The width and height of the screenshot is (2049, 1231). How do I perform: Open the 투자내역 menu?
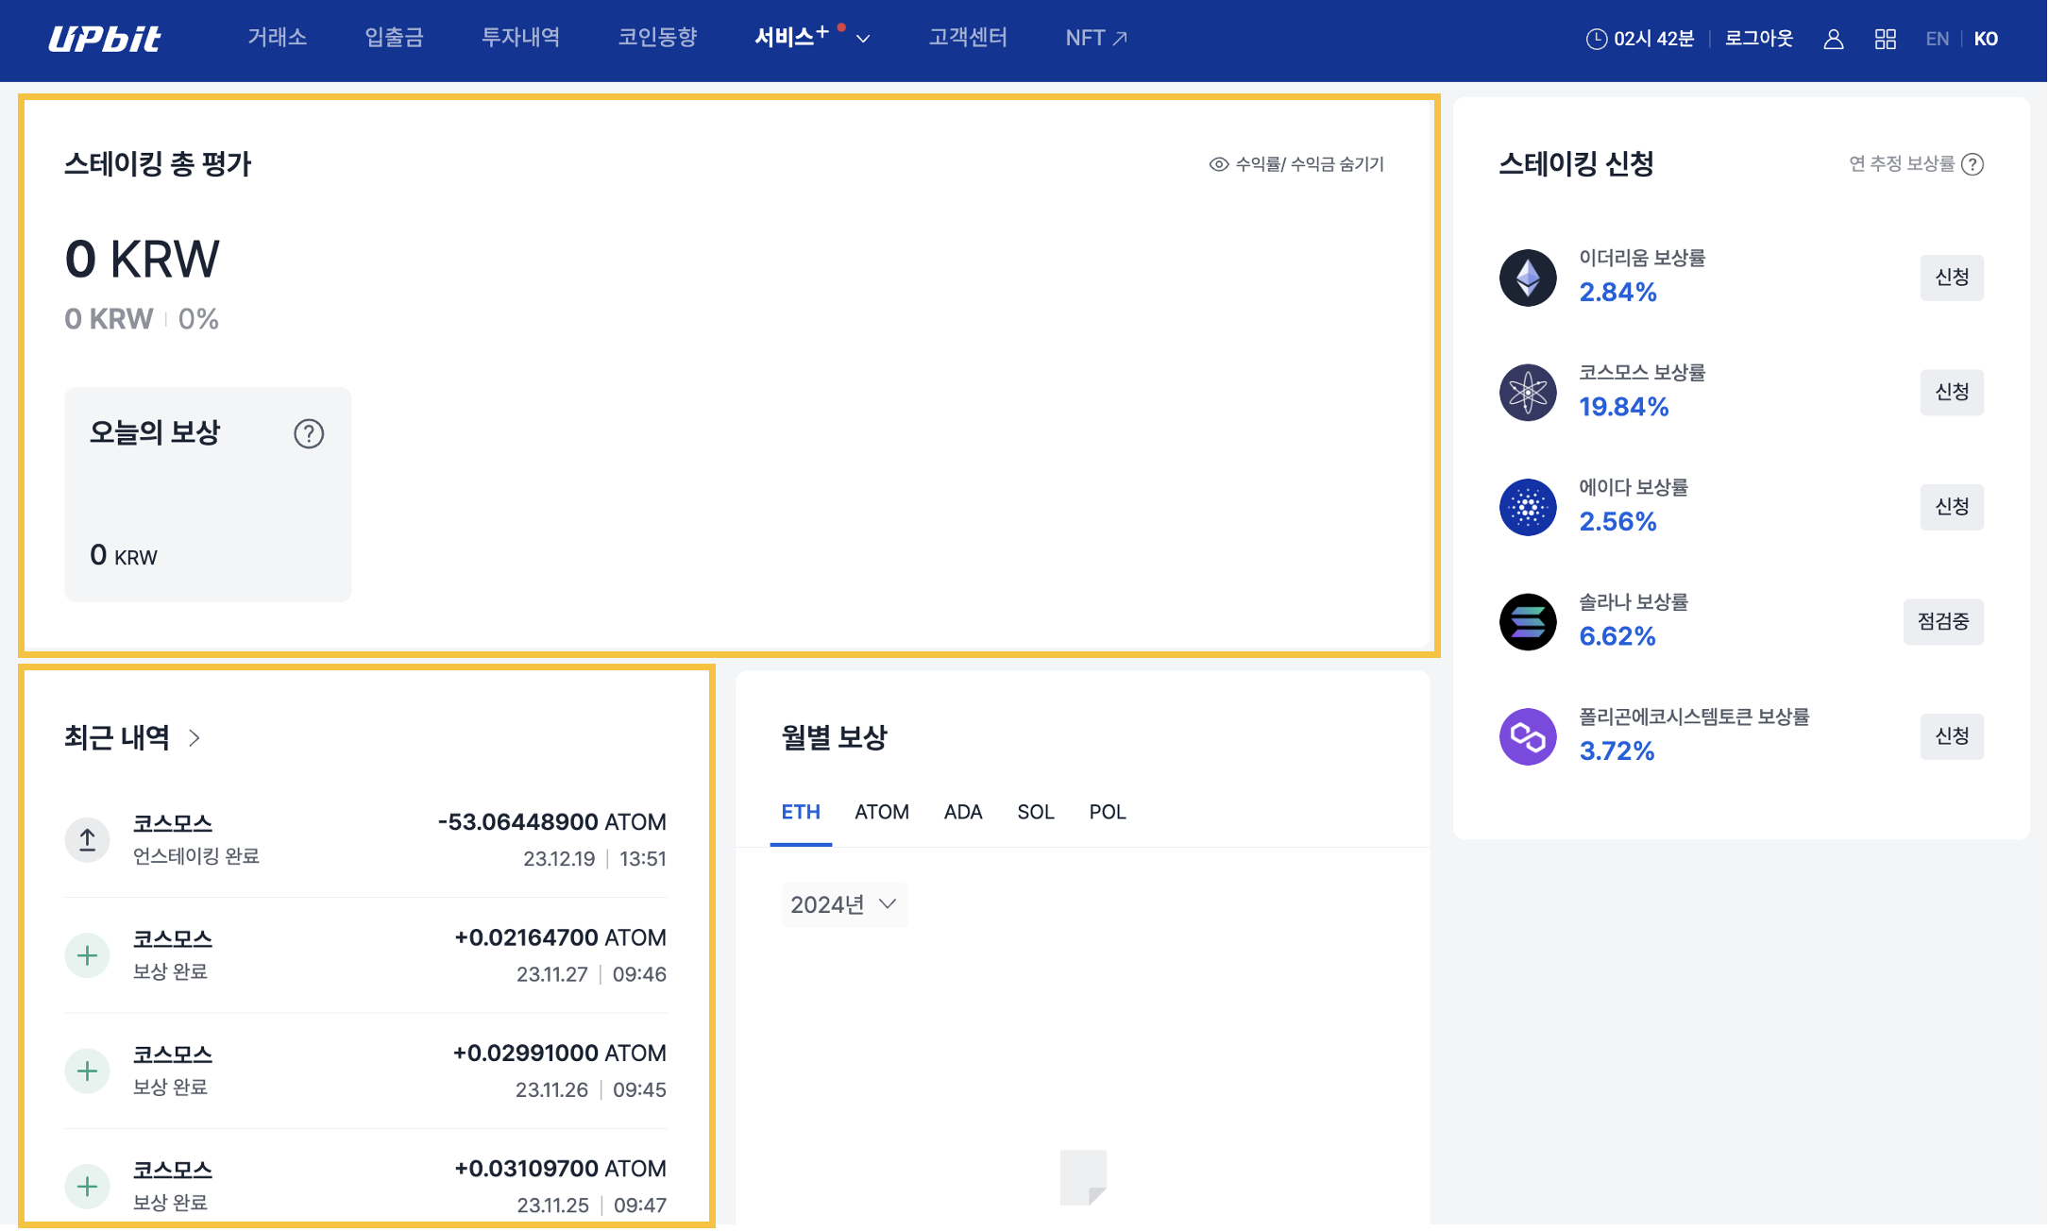point(521,38)
